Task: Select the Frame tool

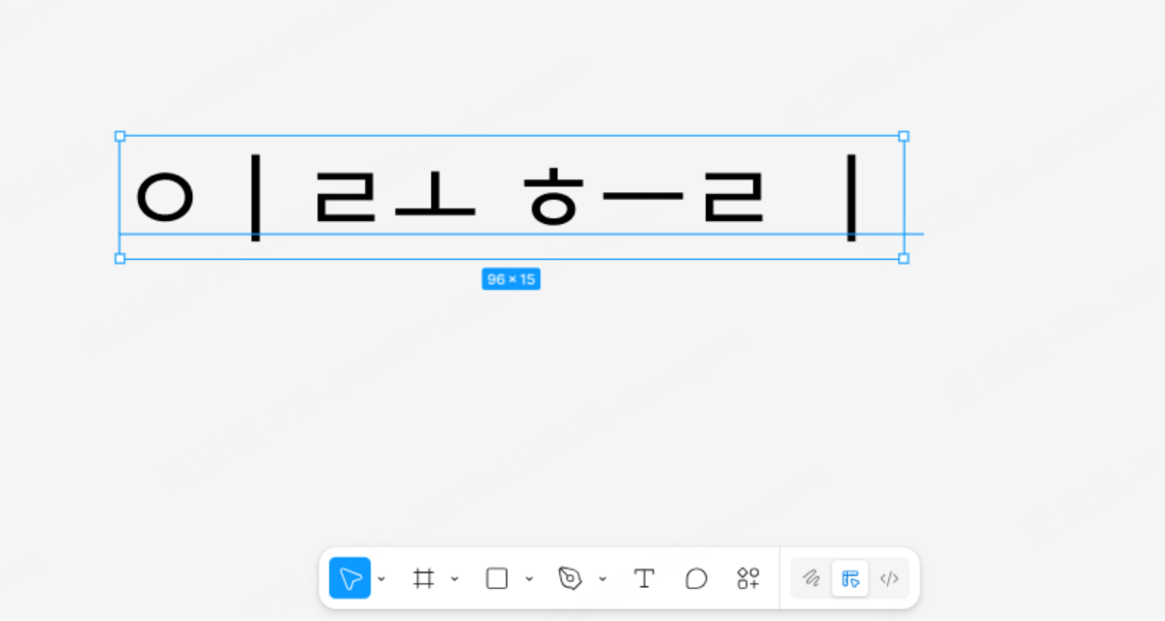Action: pyautogui.click(x=424, y=577)
